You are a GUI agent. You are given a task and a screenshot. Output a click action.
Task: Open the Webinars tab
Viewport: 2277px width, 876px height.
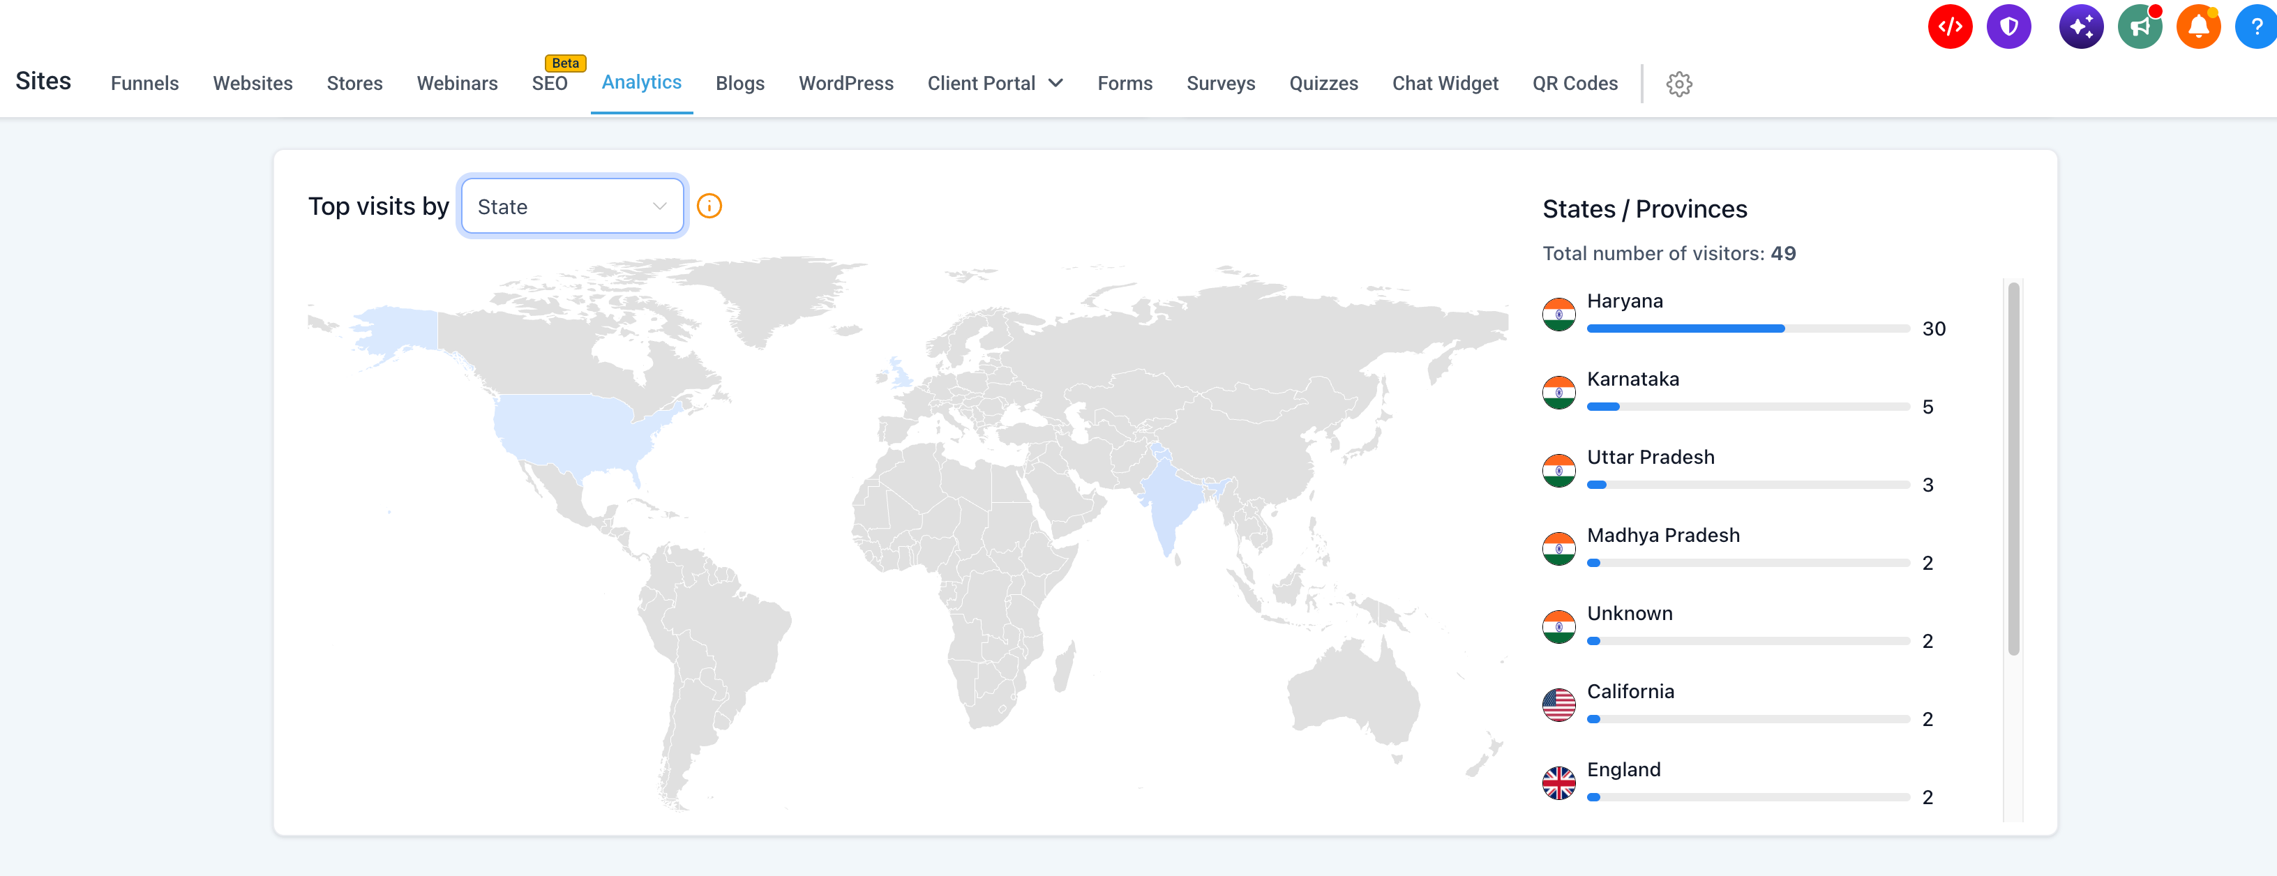point(457,83)
